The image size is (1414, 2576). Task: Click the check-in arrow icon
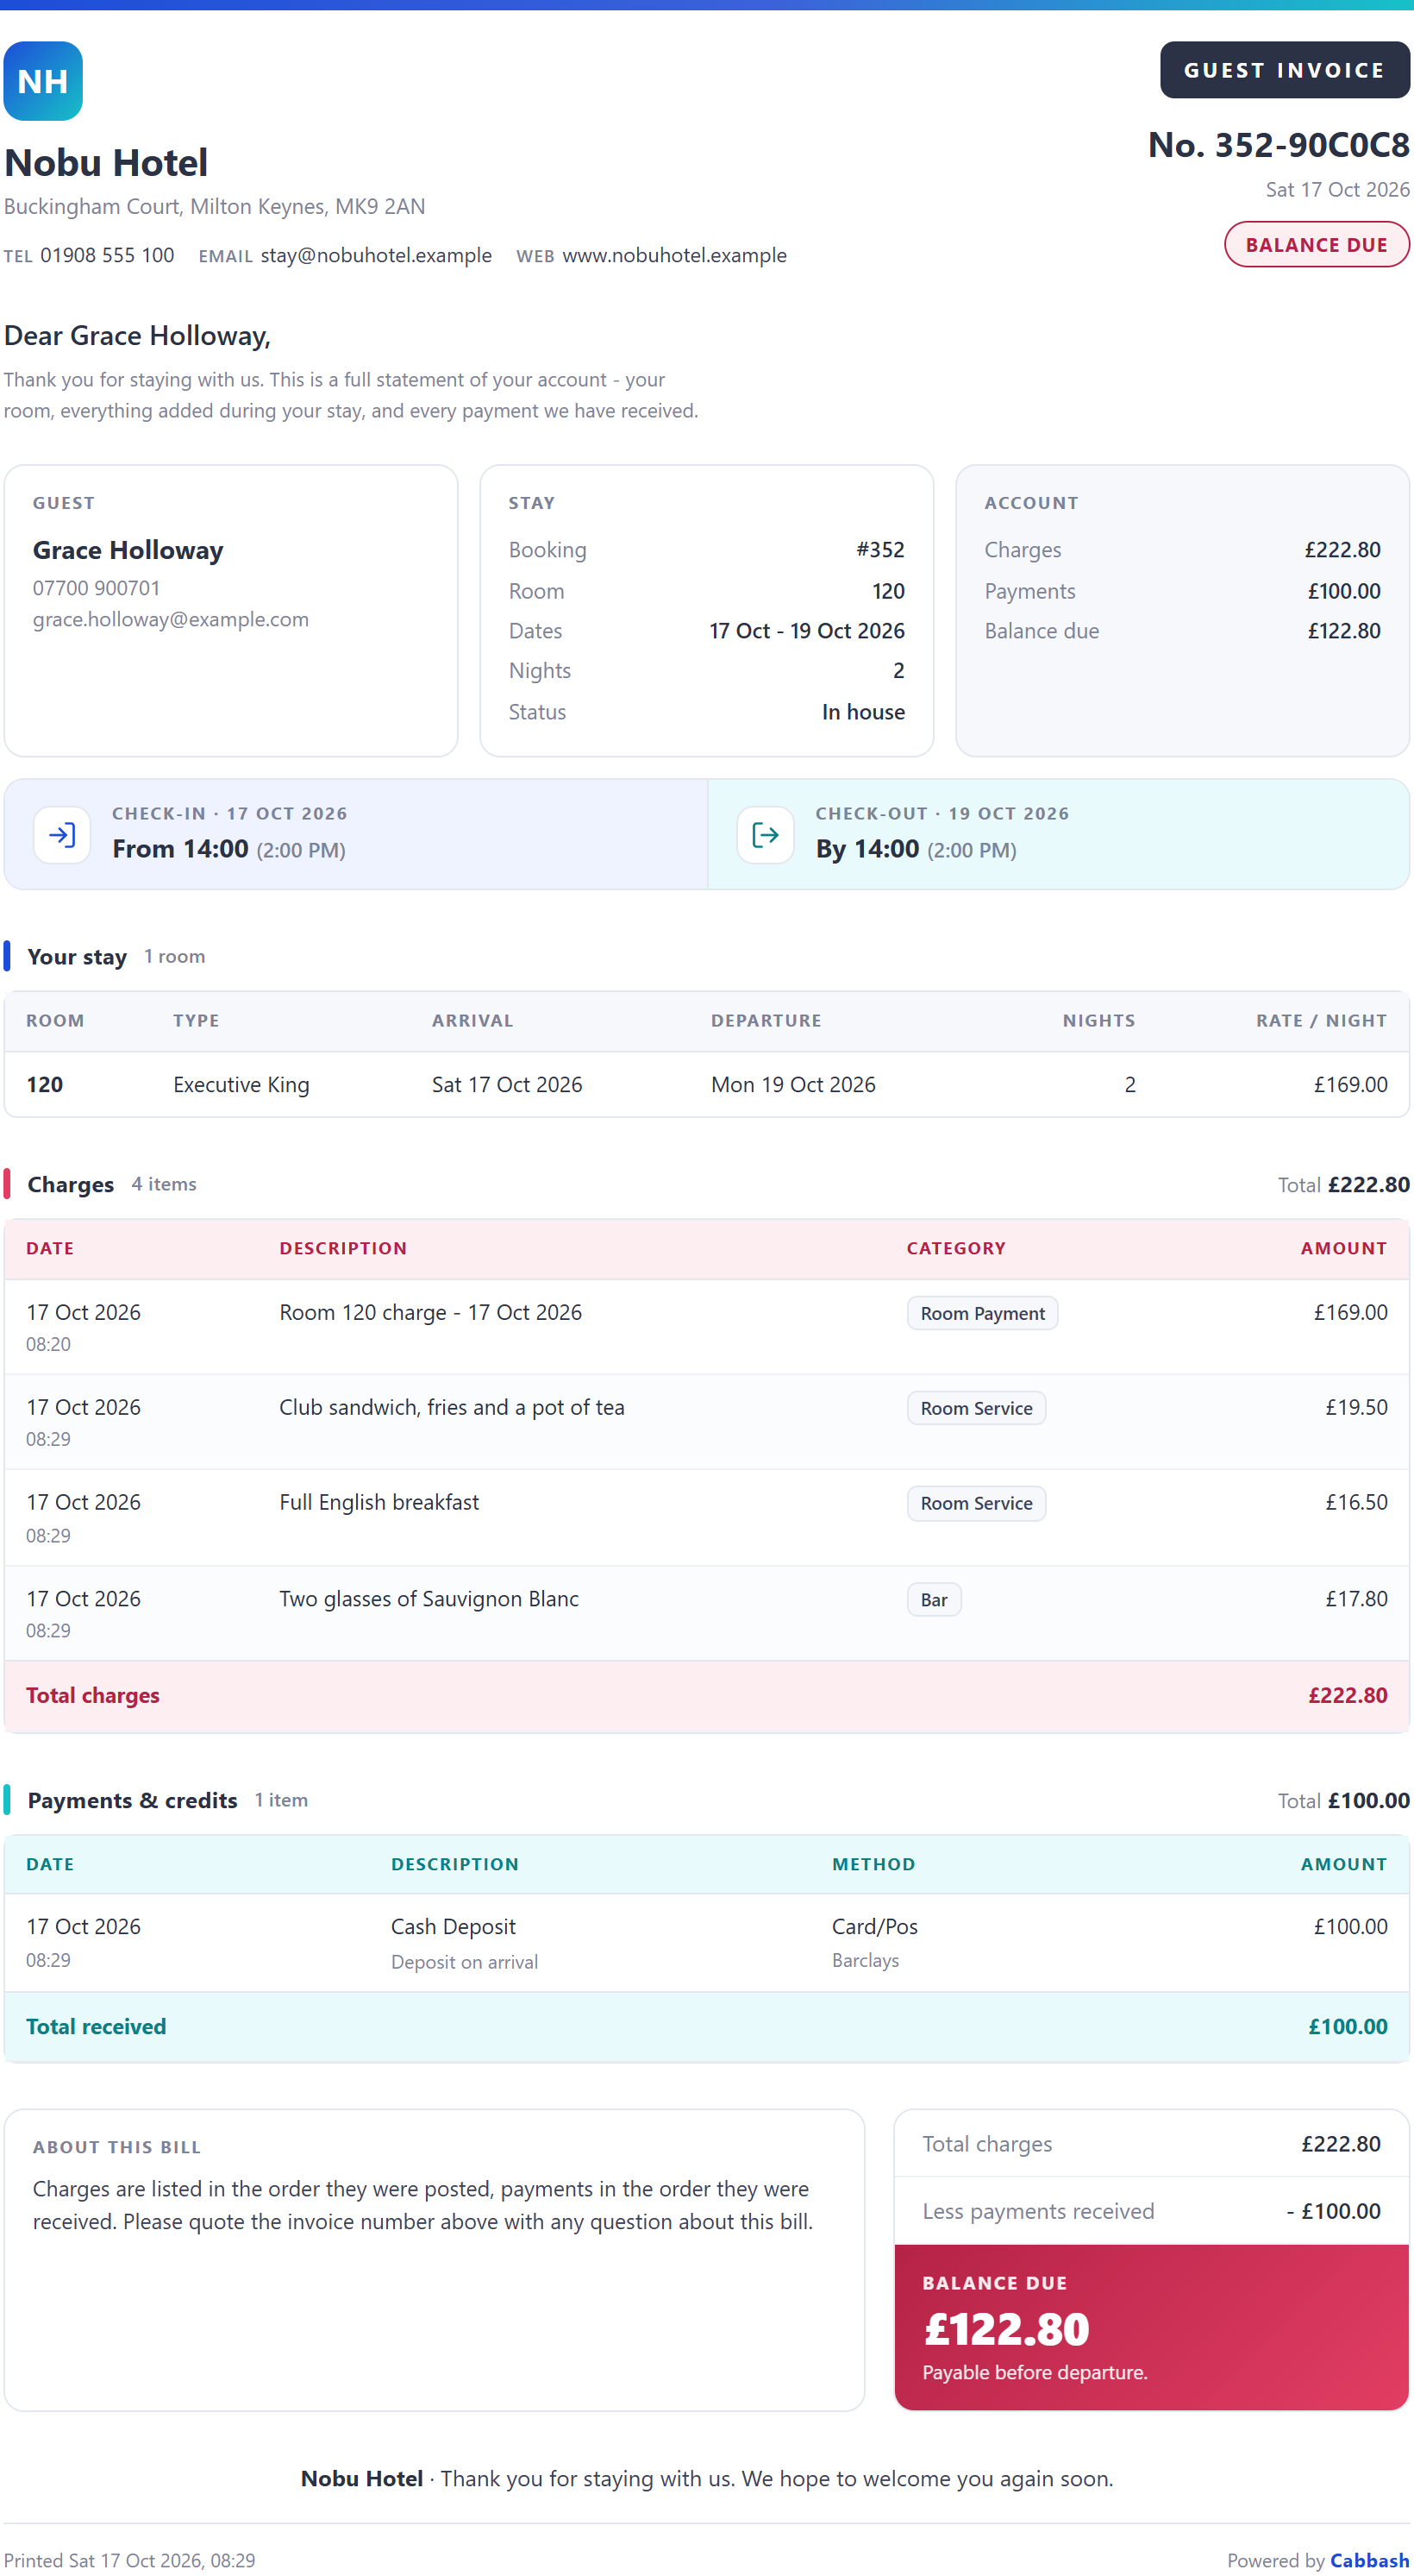(x=62, y=834)
